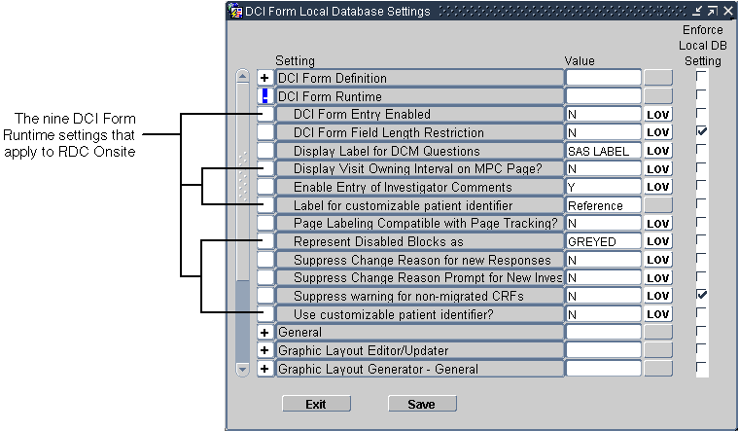Enable enforce for Enable Entry of Investigator Comments

point(701,185)
